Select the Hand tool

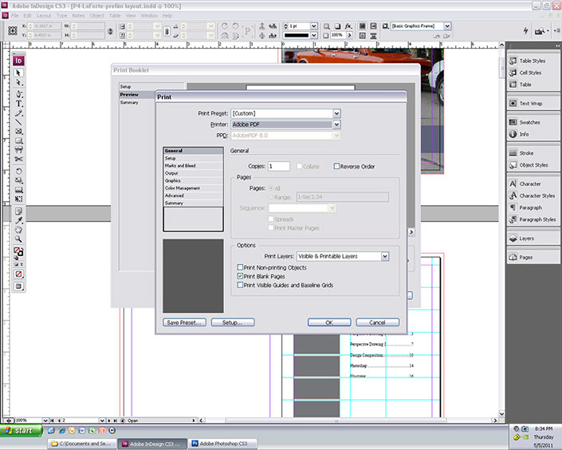(18, 230)
